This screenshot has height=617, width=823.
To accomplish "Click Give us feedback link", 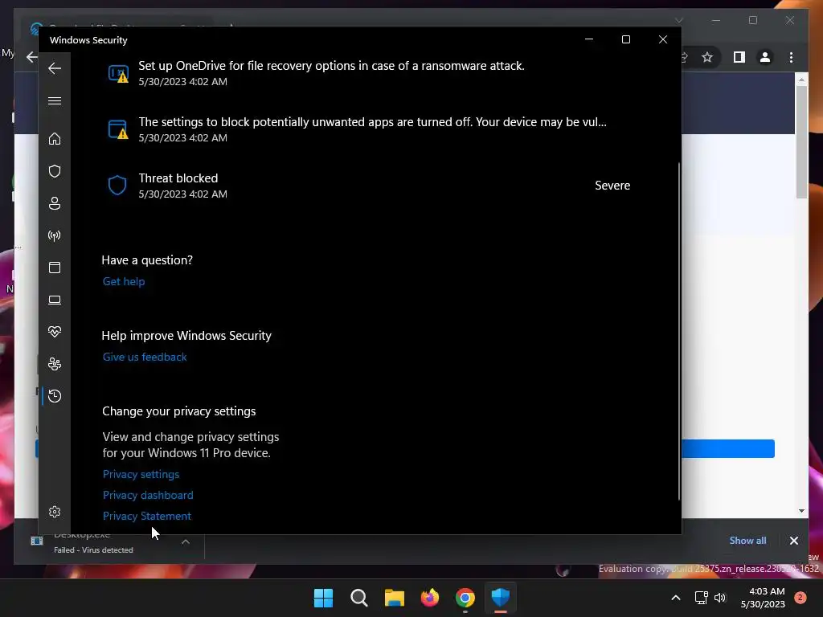I will [145, 357].
